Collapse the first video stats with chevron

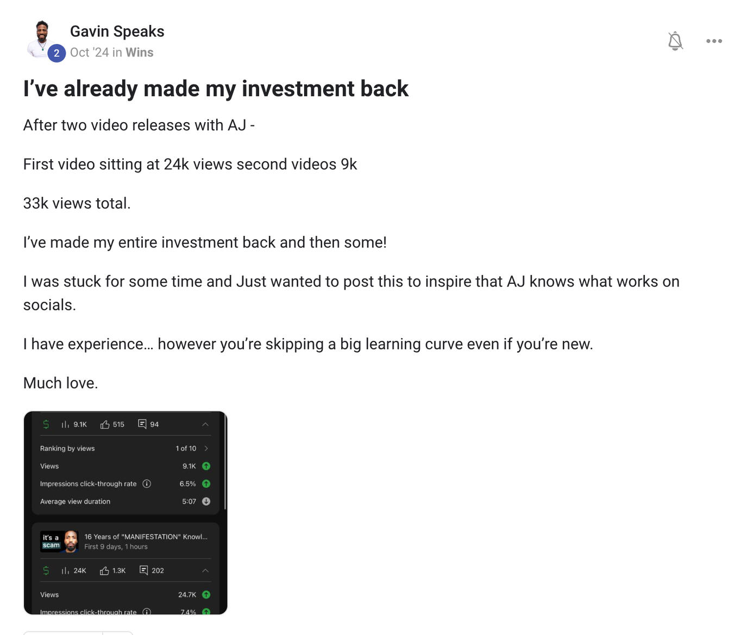point(205,424)
